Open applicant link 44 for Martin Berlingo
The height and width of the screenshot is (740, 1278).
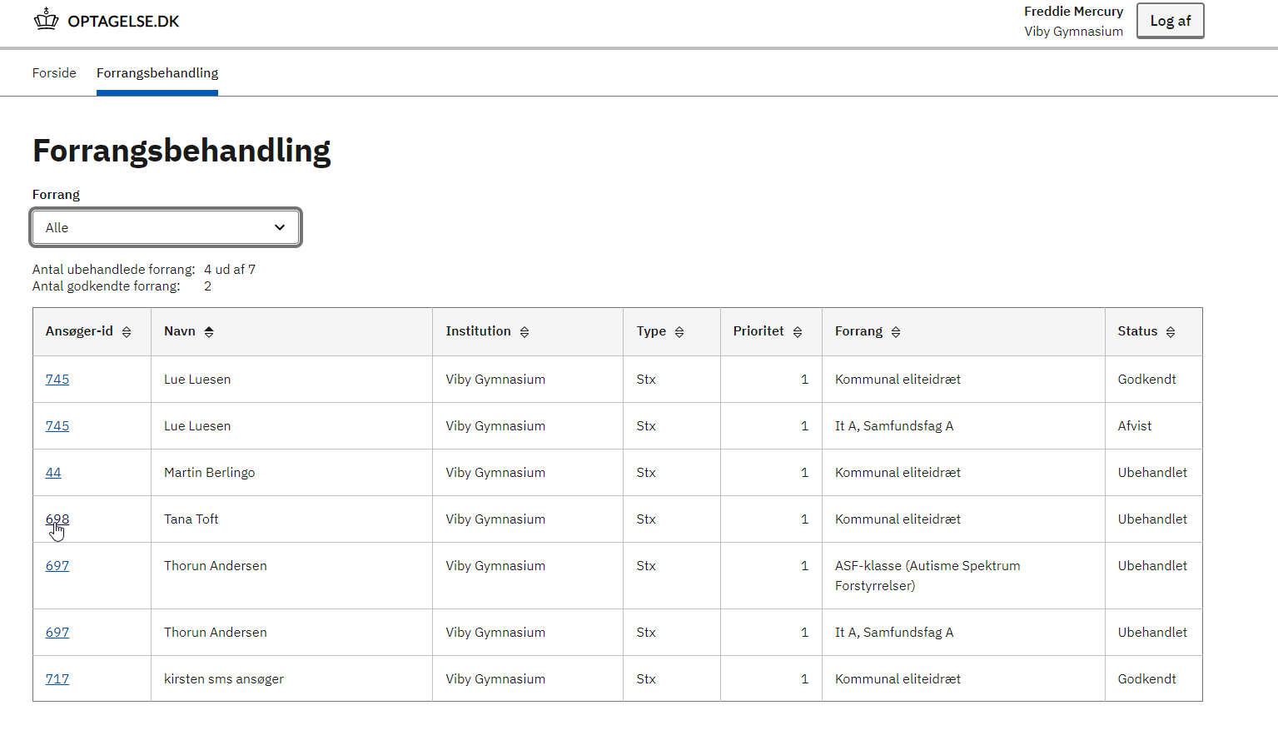[x=53, y=472]
